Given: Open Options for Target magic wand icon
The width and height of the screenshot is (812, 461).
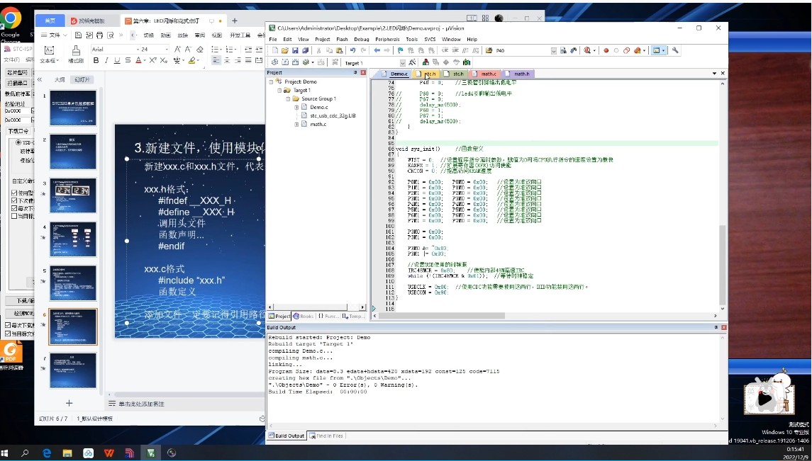Looking at the screenshot, I should (412, 62).
